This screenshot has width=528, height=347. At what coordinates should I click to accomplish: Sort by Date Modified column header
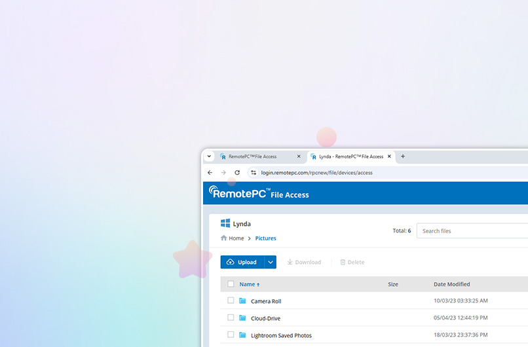[x=451, y=284]
